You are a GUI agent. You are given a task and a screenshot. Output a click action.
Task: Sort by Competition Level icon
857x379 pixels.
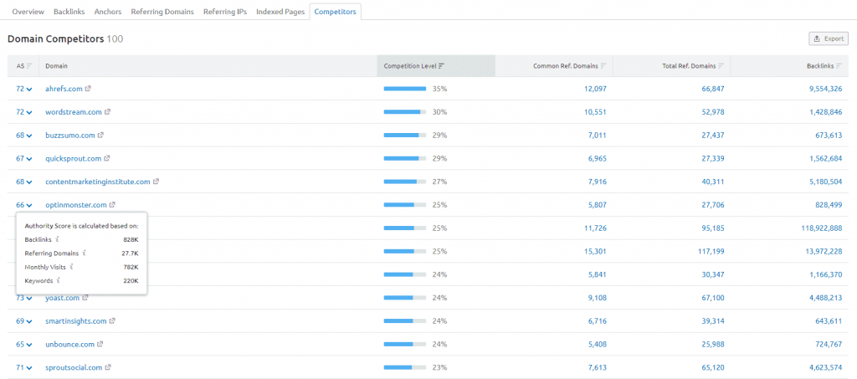[x=442, y=66]
